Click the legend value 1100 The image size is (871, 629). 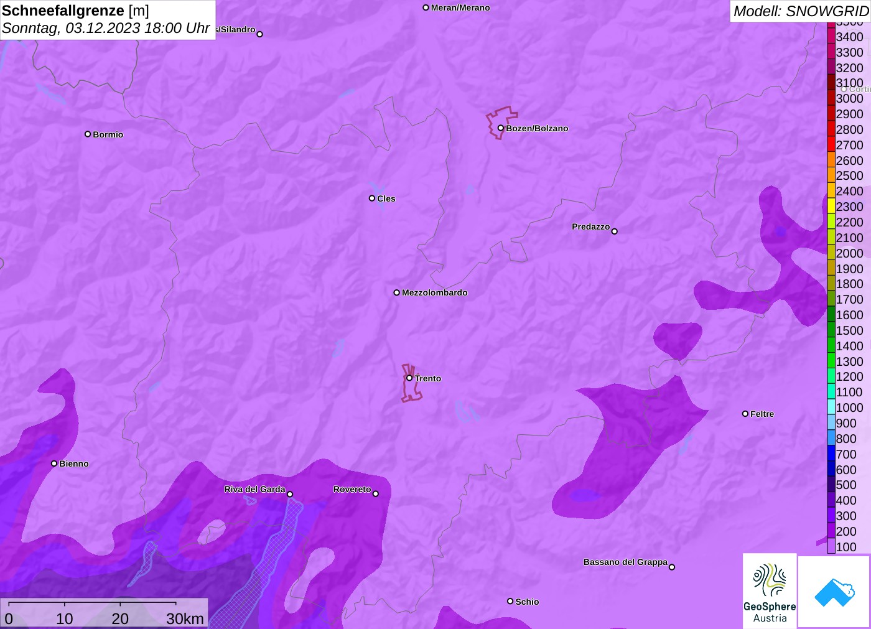[849, 392]
